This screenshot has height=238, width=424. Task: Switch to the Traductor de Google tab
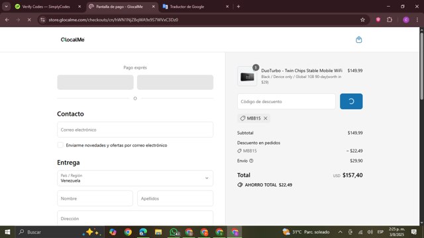pyautogui.click(x=187, y=7)
